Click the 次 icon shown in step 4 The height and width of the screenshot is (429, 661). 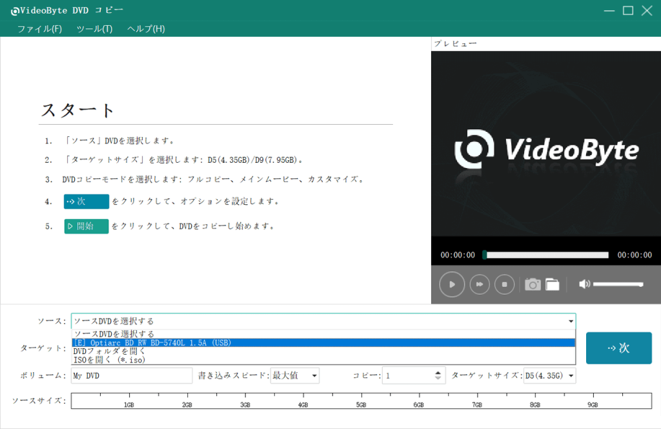(86, 201)
